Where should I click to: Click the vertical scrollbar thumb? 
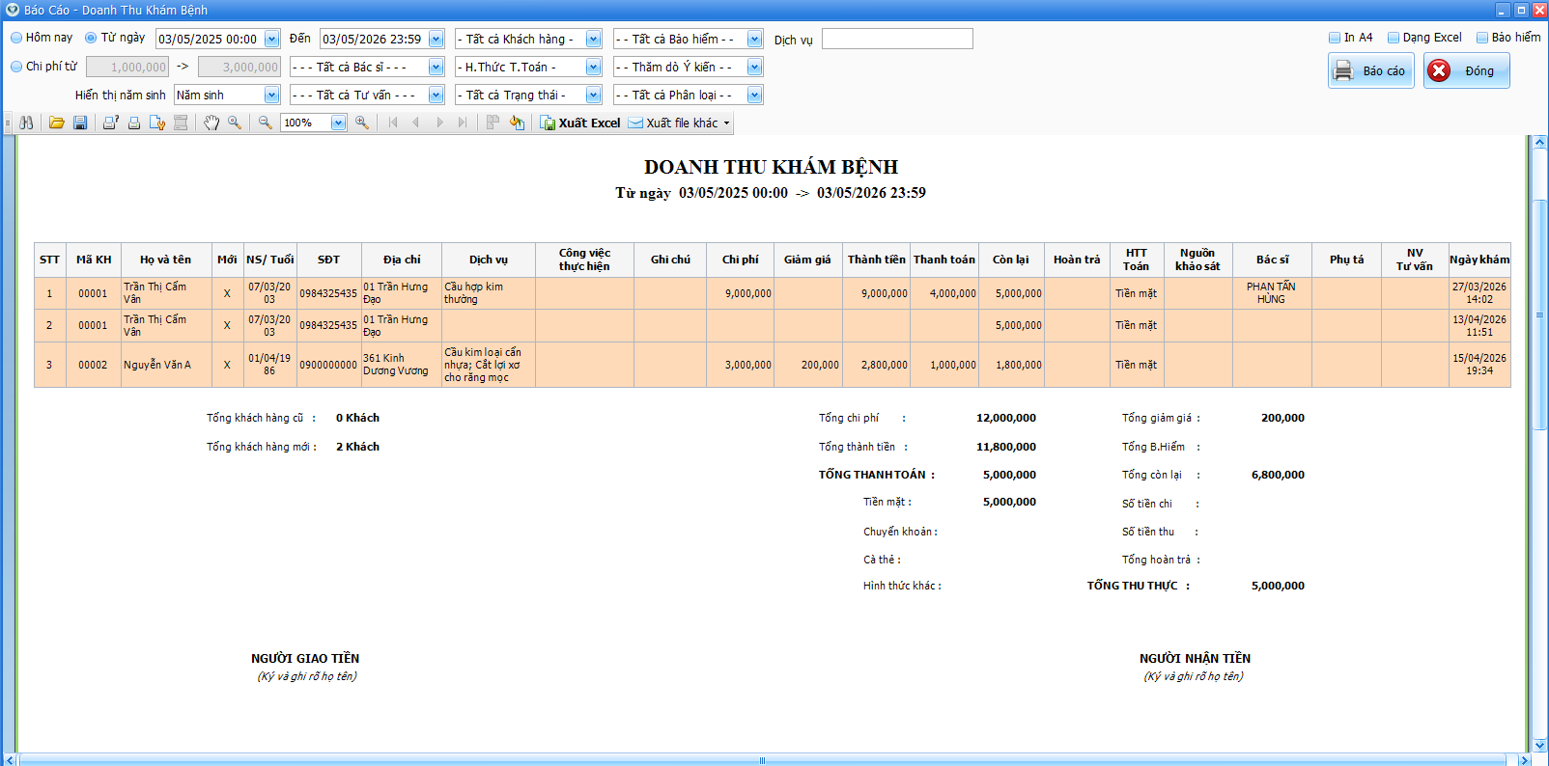[1540, 315]
